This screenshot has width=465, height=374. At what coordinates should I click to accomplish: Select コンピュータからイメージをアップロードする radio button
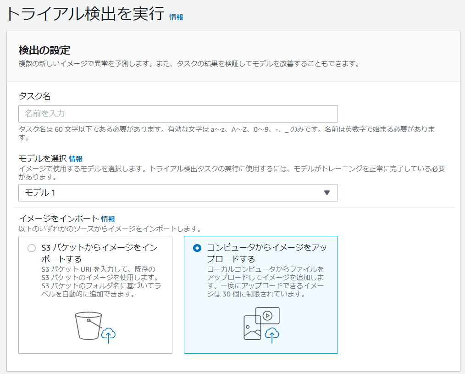197,248
